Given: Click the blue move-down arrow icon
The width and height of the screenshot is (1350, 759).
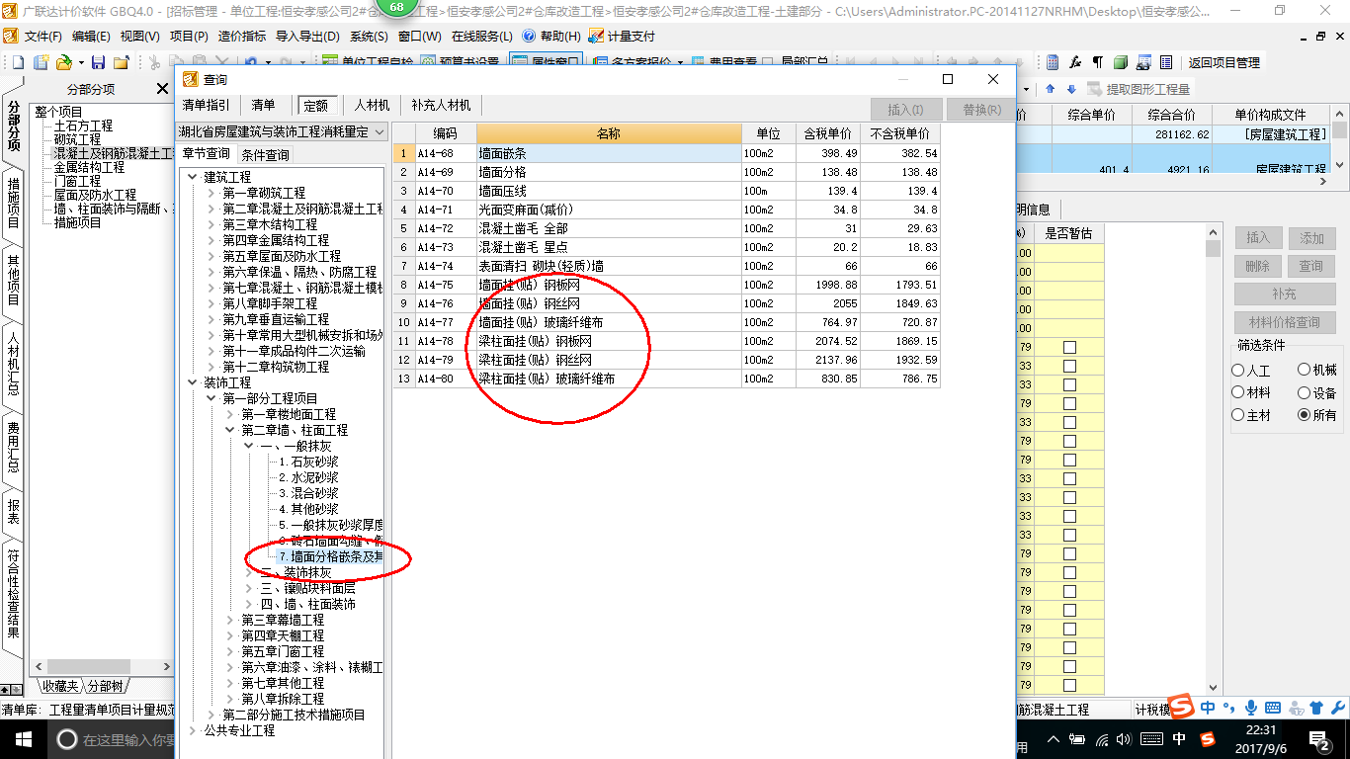Looking at the screenshot, I should [1070, 89].
